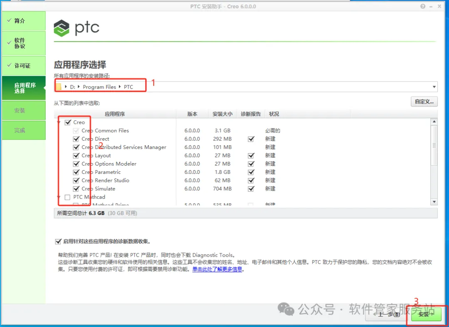449x327 pixels.
Task: Toggle diagnostic report for Creo Layout
Action: tap(251, 156)
